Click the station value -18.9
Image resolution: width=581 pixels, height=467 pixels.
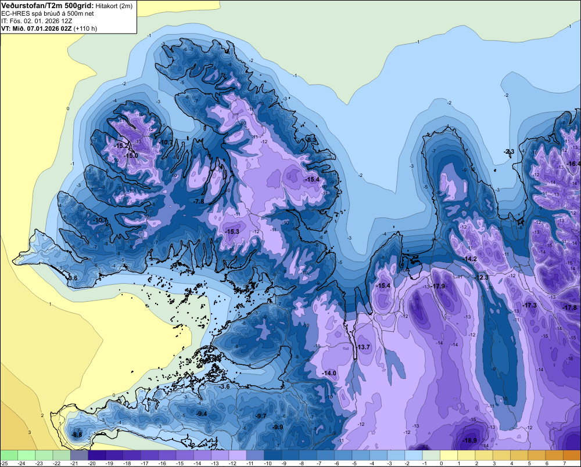pos(469,440)
